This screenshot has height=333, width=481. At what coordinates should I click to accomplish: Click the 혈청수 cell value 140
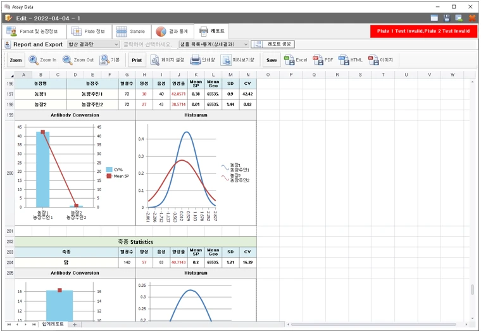pos(127,262)
